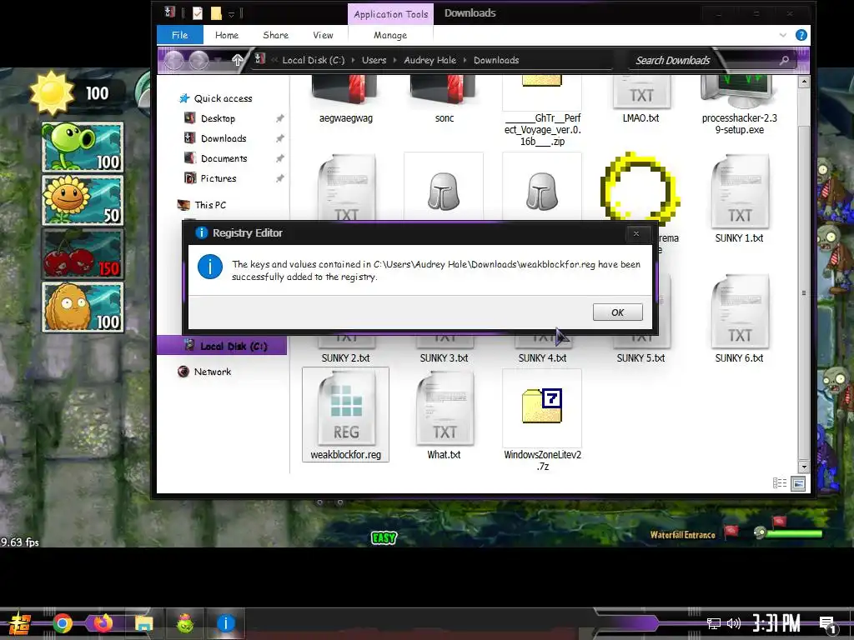Close the Registry Editor dialog
Viewport: 854px width, 640px height.
(x=635, y=233)
